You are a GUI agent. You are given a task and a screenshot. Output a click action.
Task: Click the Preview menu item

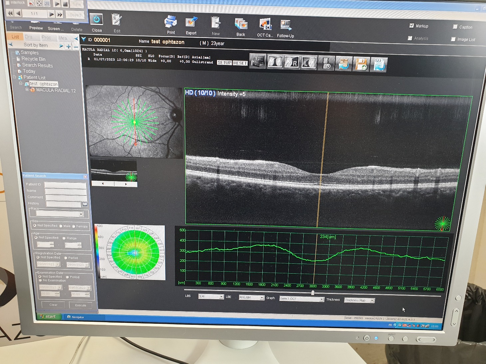[36, 28]
